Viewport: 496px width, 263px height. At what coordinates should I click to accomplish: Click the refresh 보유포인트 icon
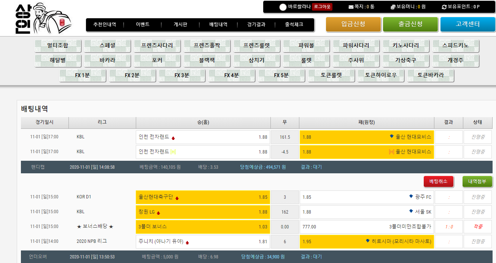pos(444,7)
